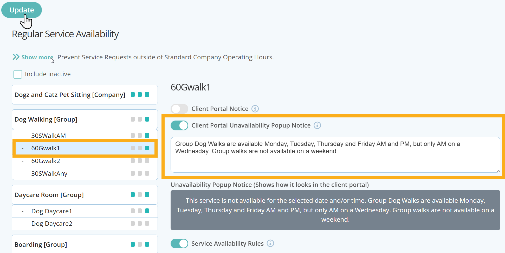
Task: Click the teal PM availability square for 60Gwalk1
Action: pos(147,148)
